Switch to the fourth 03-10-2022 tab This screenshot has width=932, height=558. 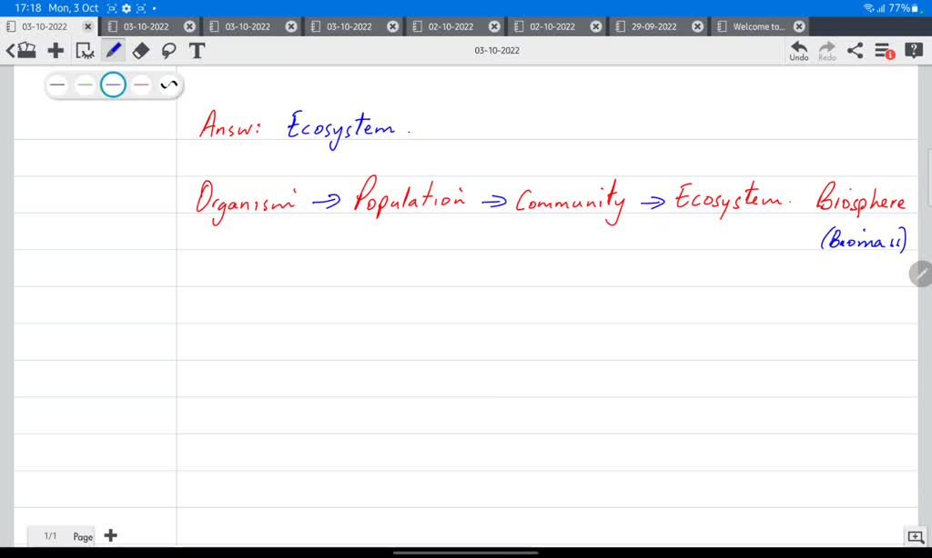(349, 26)
